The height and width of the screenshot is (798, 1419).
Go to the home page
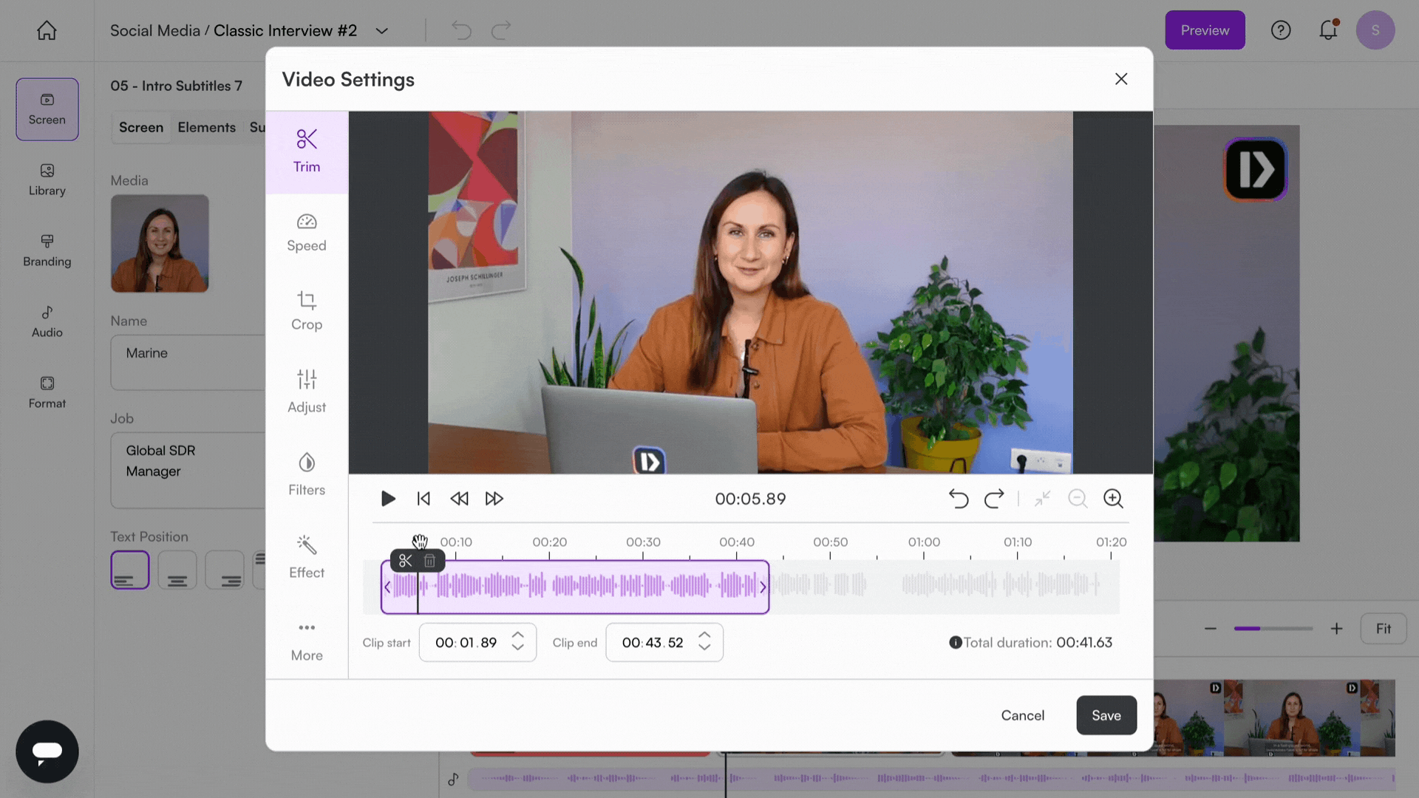click(47, 30)
